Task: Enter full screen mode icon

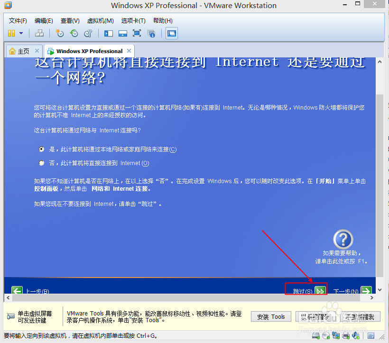Action: (x=137, y=33)
